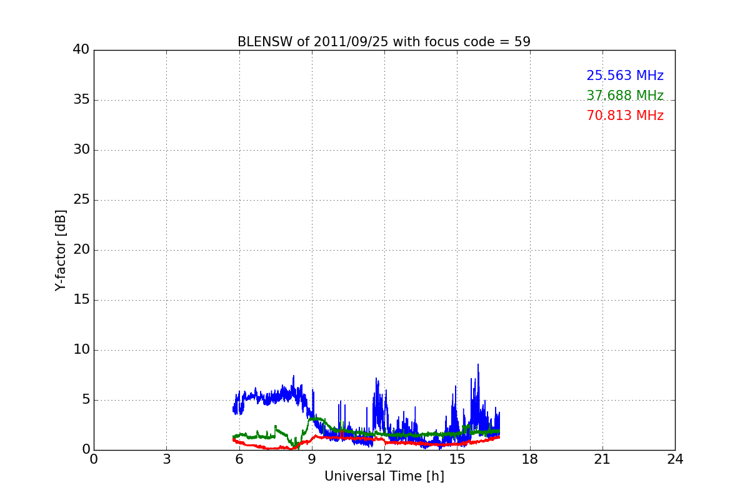750x500 pixels.
Task: Click the y-axis tick label 25
Action: click(x=81, y=200)
